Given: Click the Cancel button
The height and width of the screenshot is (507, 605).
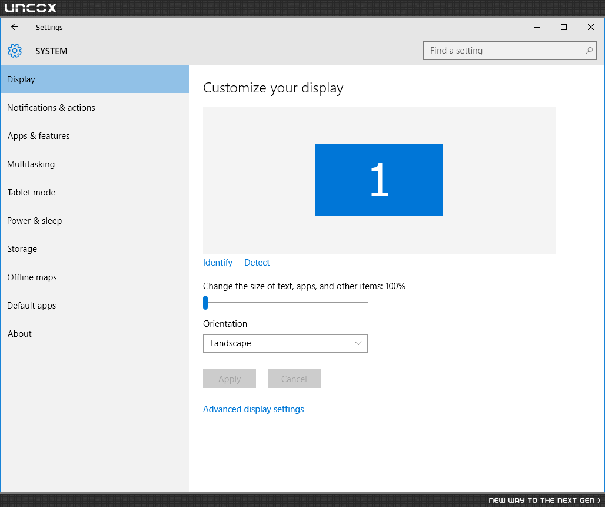Looking at the screenshot, I should 294,379.
